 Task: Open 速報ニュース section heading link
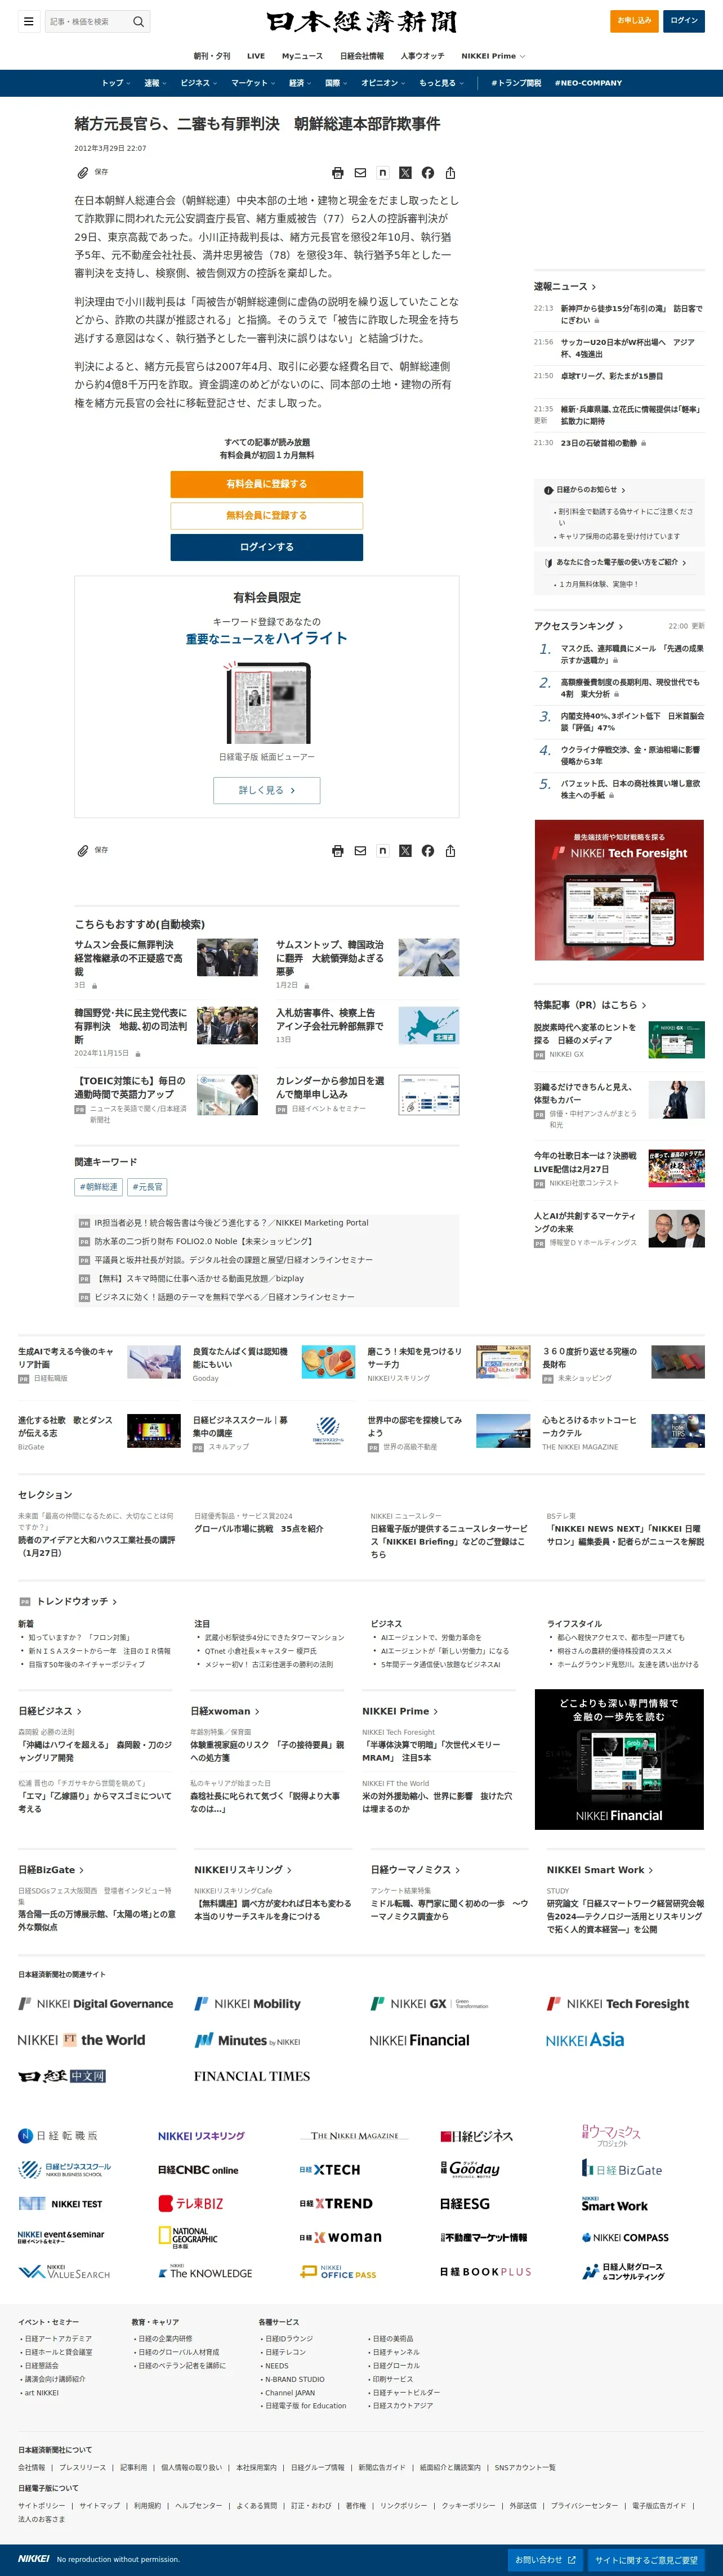565,287
